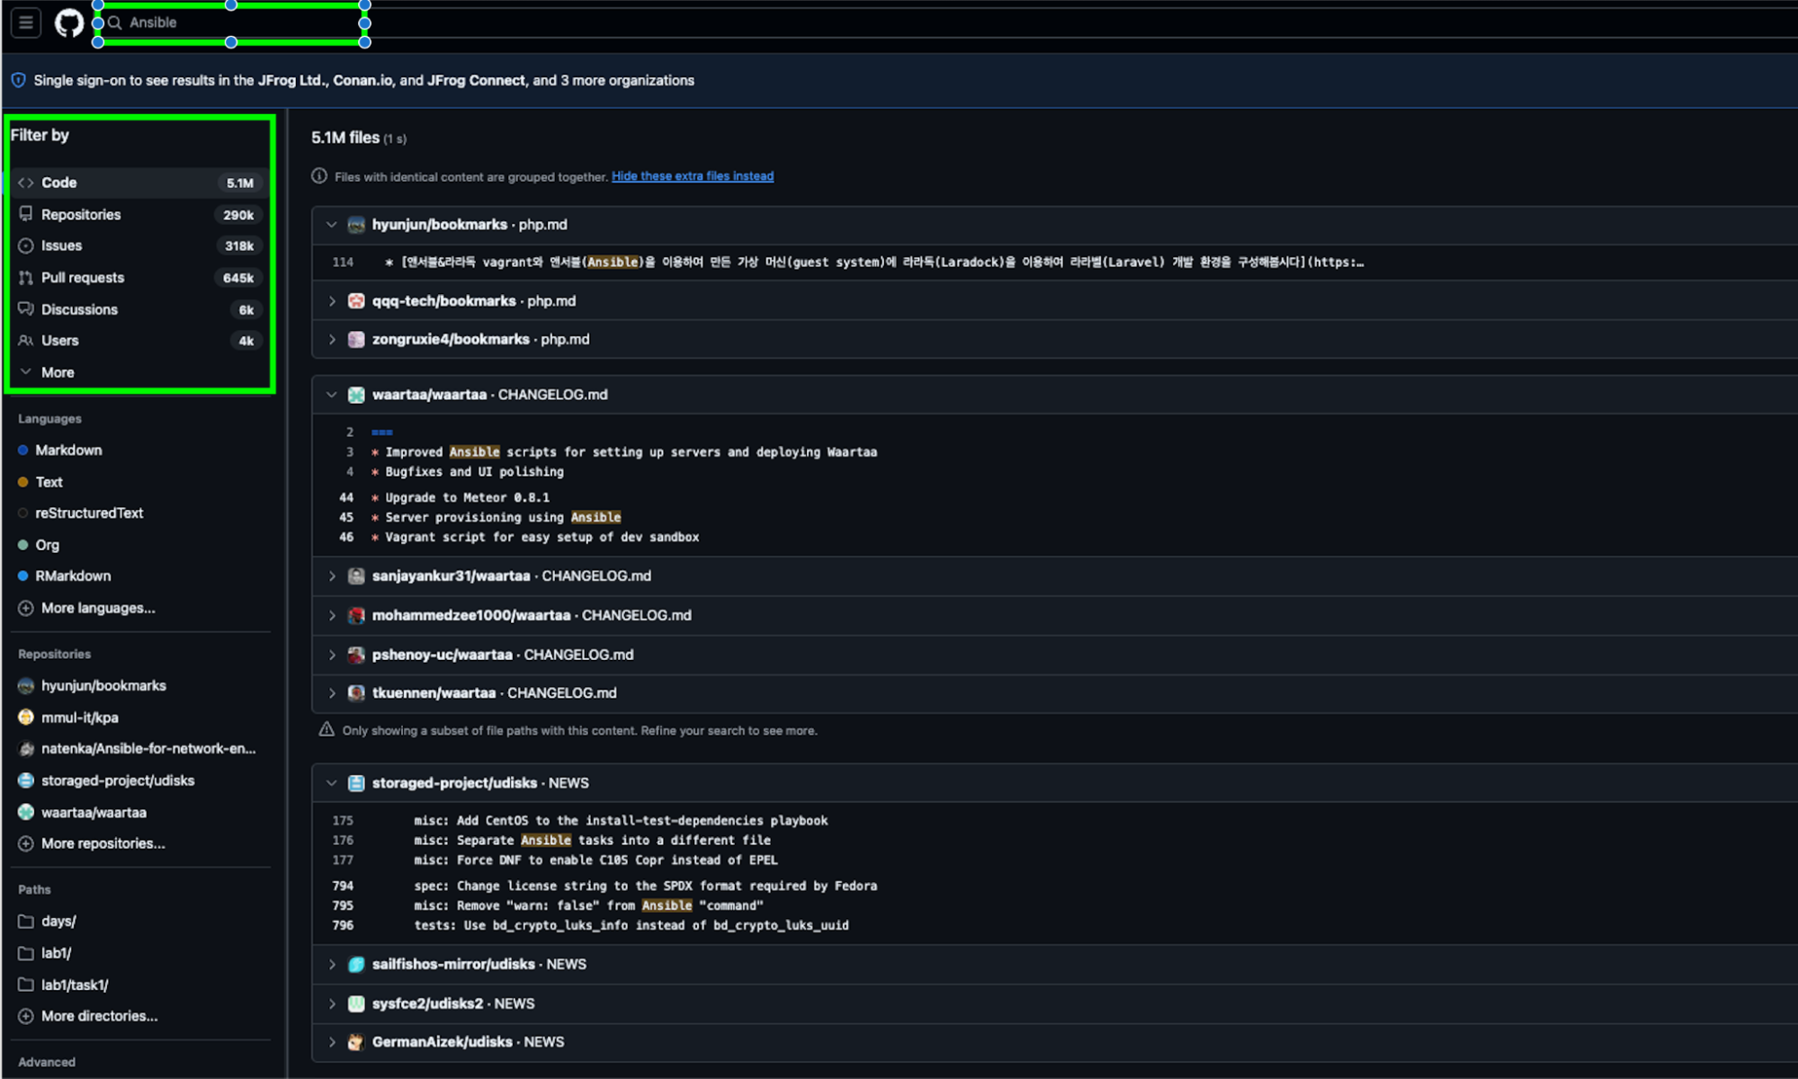Click the Hide these extra files instead link
Image resolution: width=1798 pixels, height=1079 pixels.
(693, 175)
